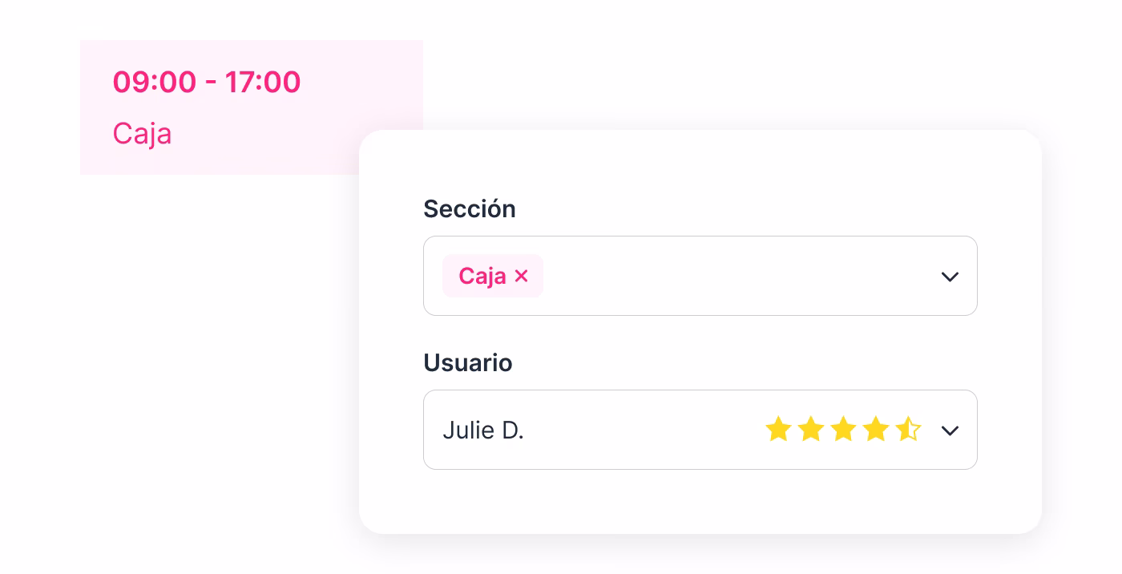Click the shift time 09:00 - 17:00 text

[x=207, y=81]
